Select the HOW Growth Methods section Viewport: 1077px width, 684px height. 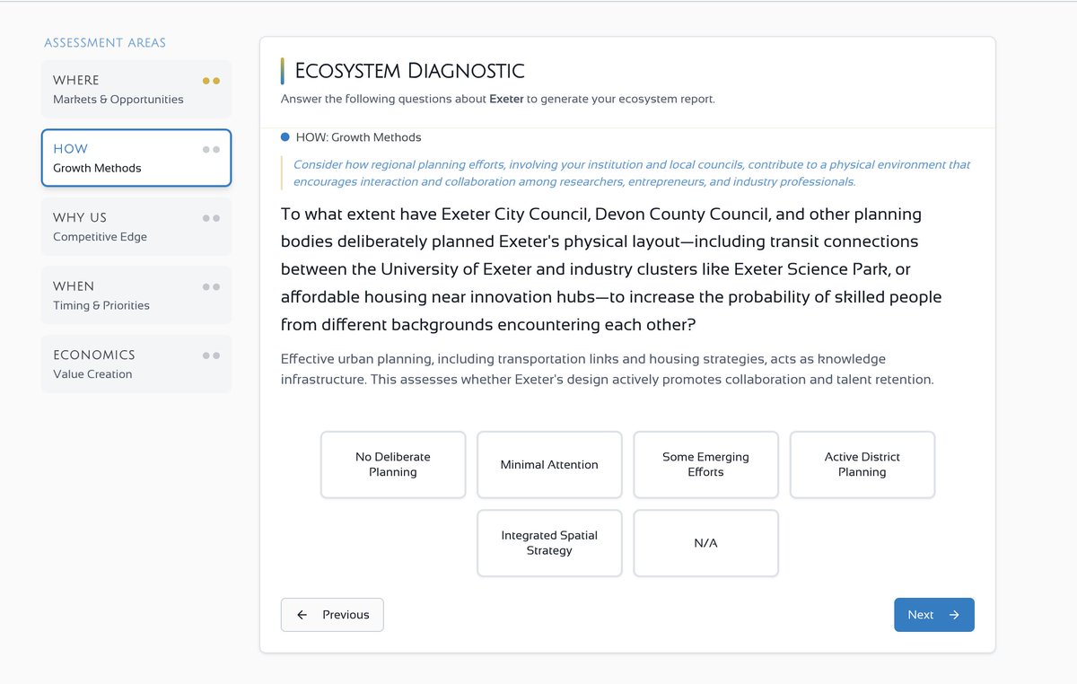pos(136,158)
